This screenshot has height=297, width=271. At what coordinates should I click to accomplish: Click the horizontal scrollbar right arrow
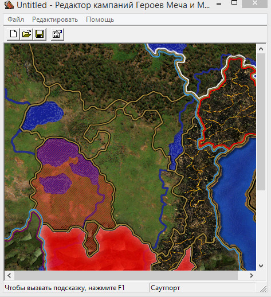point(252,275)
